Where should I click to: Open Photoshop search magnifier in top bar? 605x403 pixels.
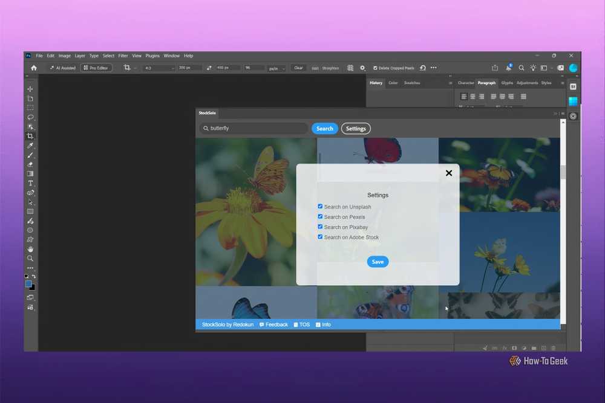point(522,68)
